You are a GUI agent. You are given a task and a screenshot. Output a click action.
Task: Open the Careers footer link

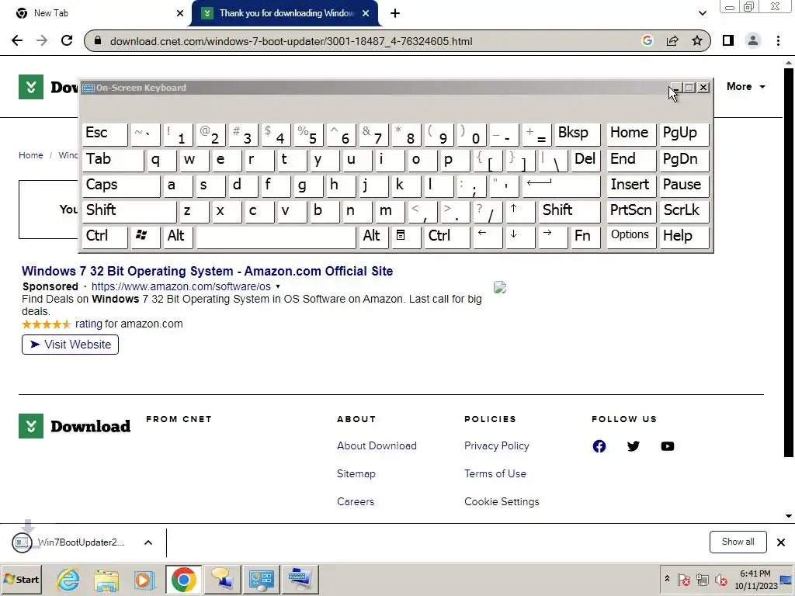click(356, 502)
